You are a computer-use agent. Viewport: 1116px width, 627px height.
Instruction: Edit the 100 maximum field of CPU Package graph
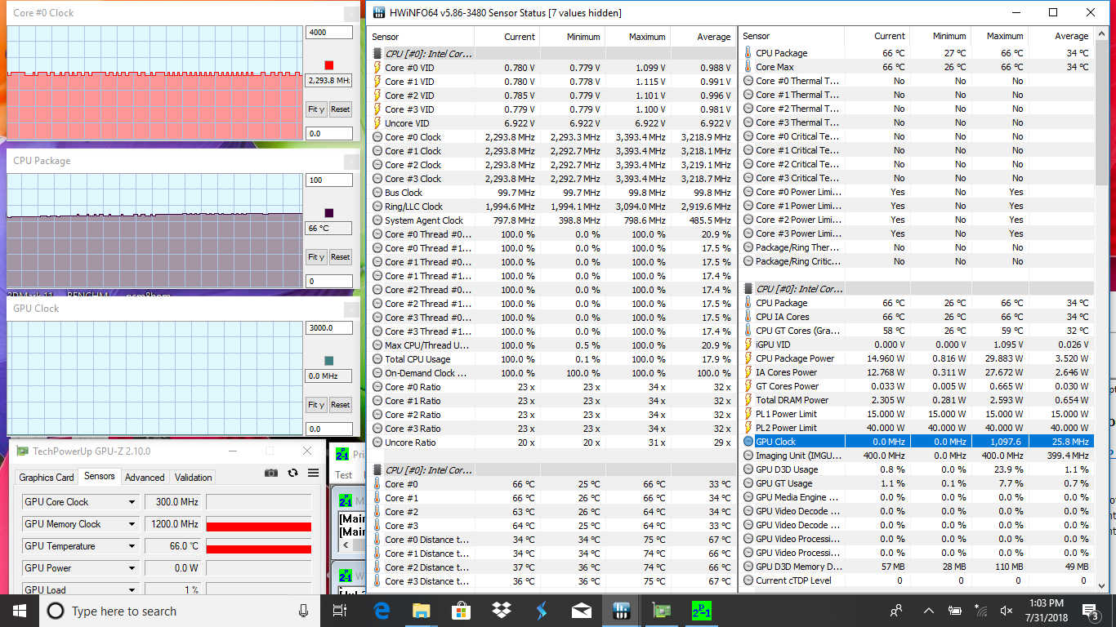click(x=329, y=180)
